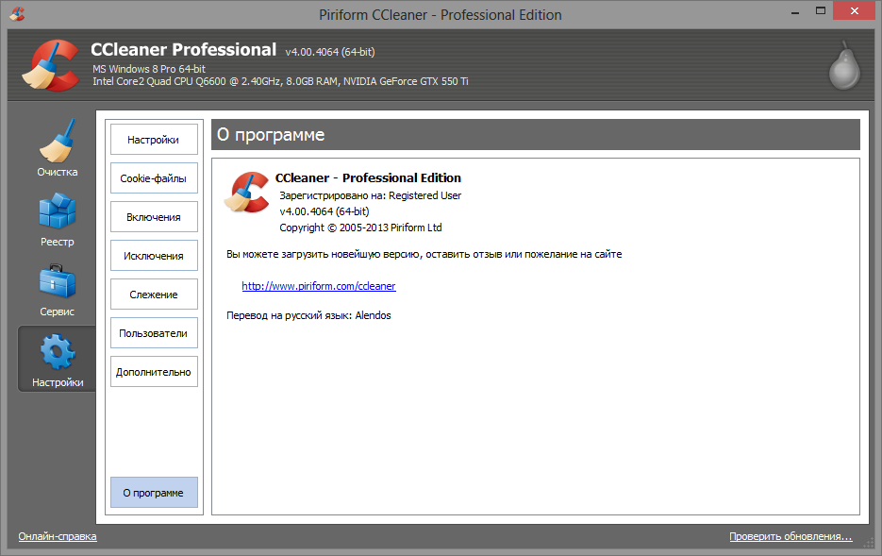Follow the www.piriform.com/ccleaner link
This screenshot has height=556, width=882.
click(x=319, y=286)
